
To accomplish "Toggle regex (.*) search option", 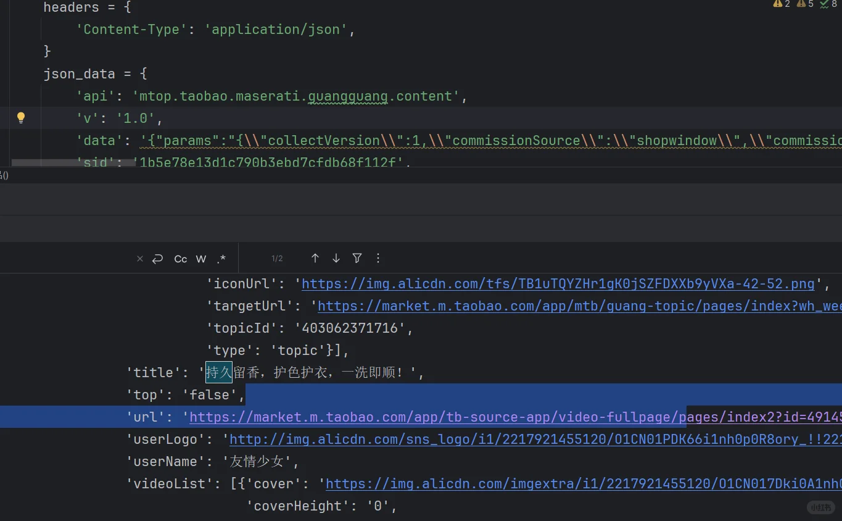I will pos(221,259).
